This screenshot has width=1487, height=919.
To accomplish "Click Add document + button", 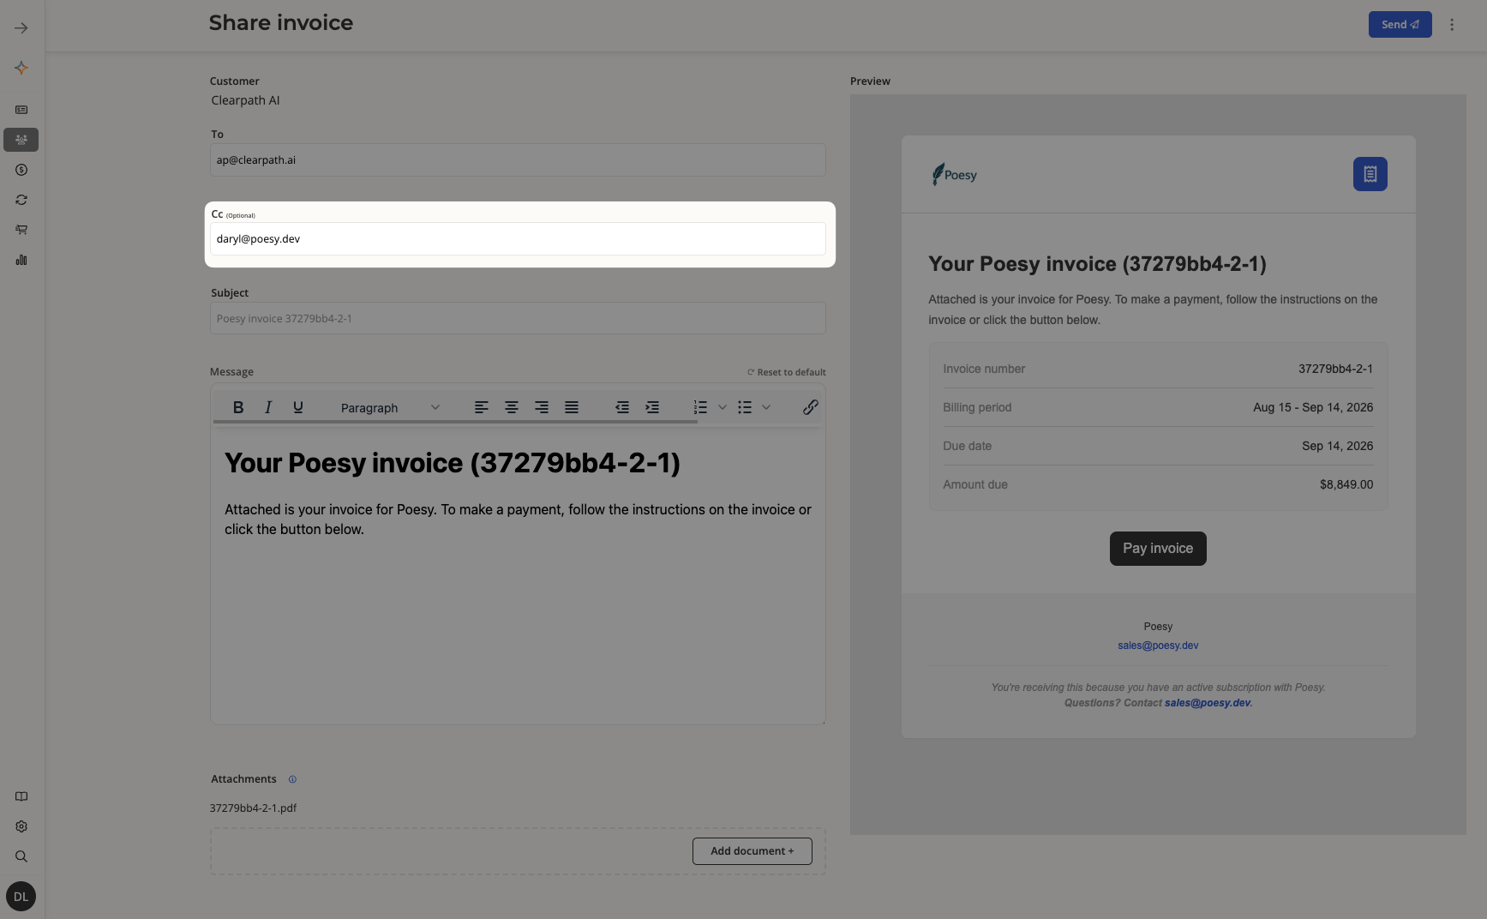I will click(752, 851).
